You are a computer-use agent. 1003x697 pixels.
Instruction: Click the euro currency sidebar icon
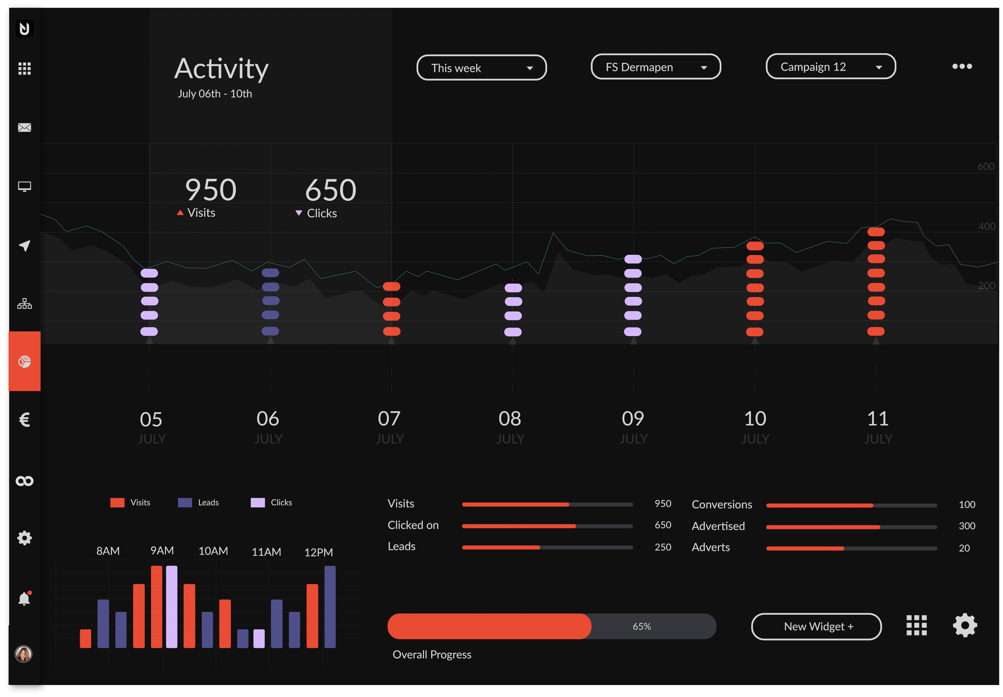pos(25,420)
